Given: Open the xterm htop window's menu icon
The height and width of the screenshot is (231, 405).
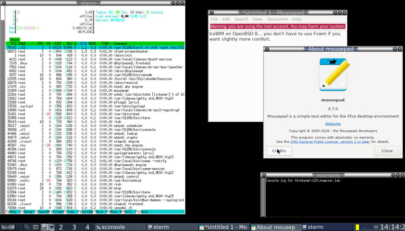Looking at the screenshot, I should tap(4, 3).
